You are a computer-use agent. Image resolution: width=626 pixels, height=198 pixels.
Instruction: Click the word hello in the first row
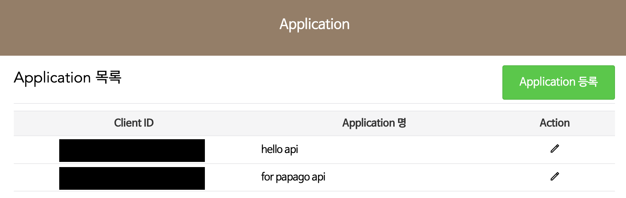coord(272,150)
